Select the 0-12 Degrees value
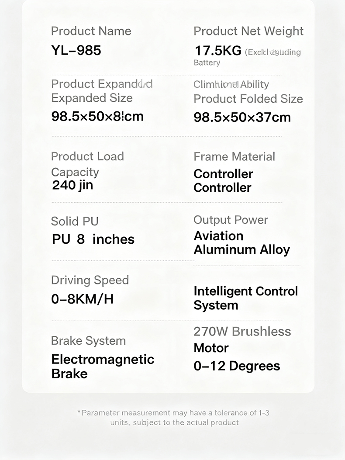Screen dimensions: 345x460 pyautogui.click(x=237, y=366)
